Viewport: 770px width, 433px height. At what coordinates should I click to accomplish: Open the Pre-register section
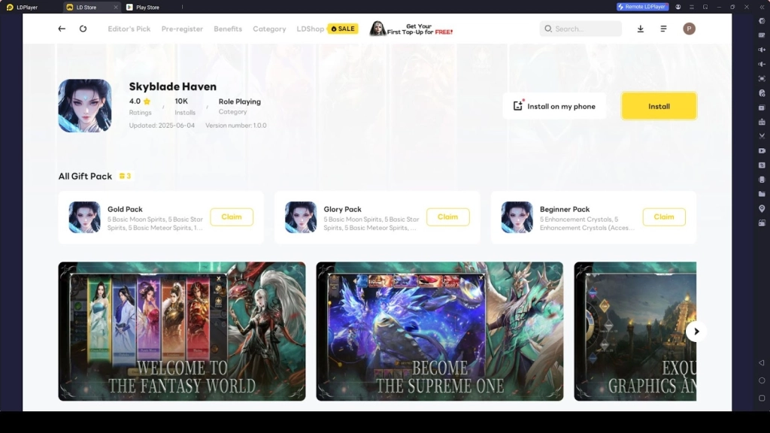(182, 29)
